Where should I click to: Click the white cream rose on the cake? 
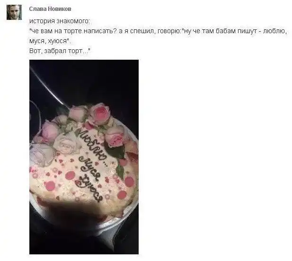pyautogui.click(x=65, y=144)
